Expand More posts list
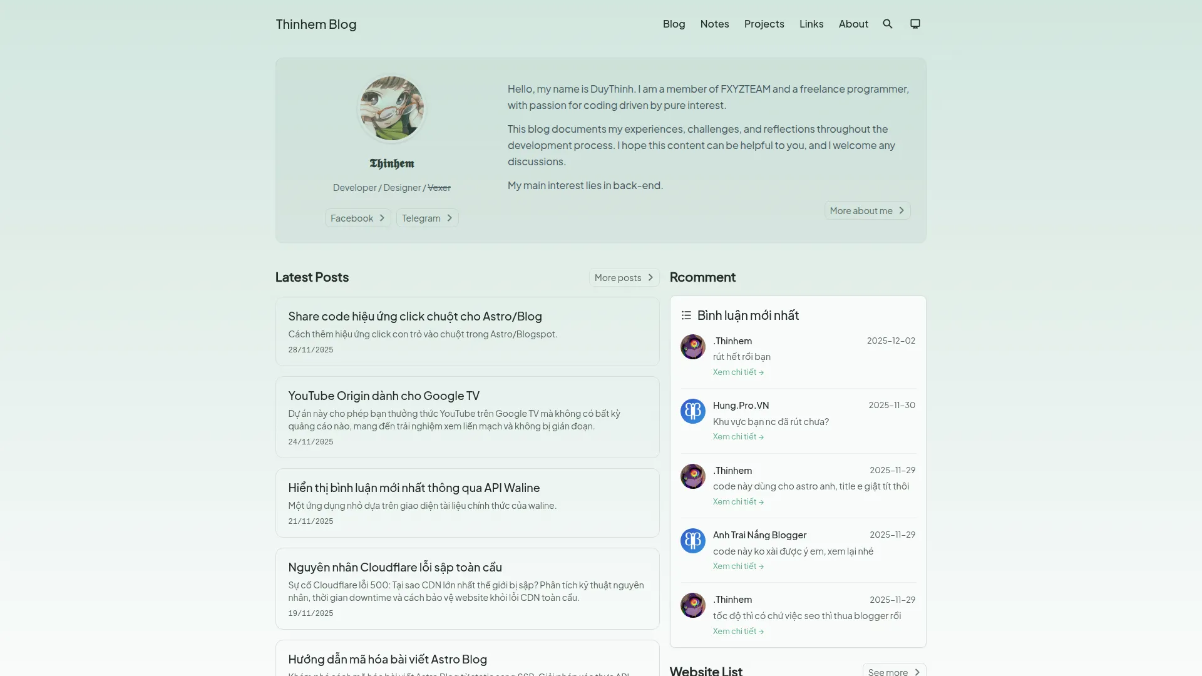The width and height of the screenshot is (1202, 676). click(624, 277)
